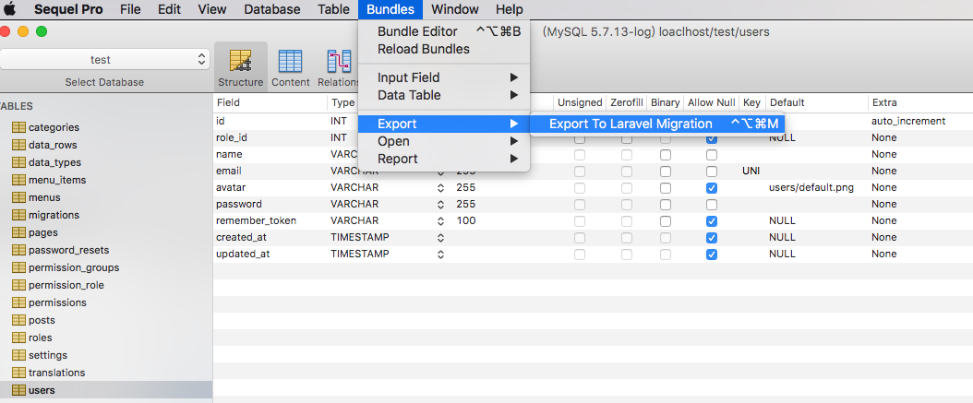Select the created_at field name cell

pos(243,237)
